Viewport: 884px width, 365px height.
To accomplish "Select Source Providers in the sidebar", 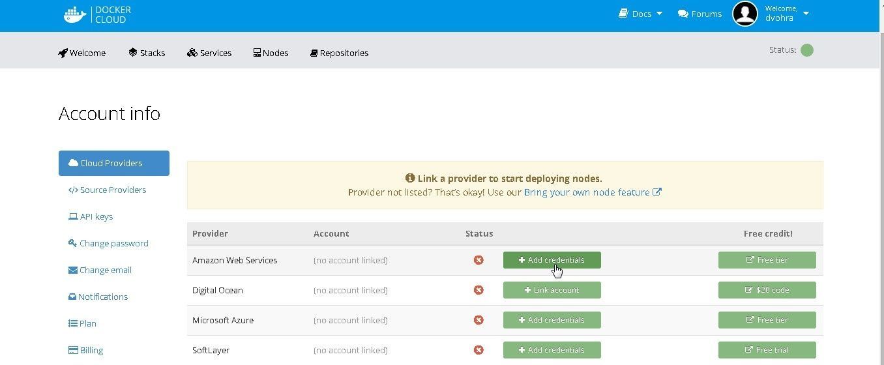I will point(107,190).
